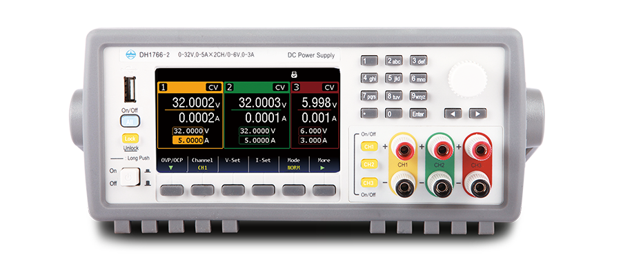Toggle the yellow CH2 output button
The width and height of the screenshot is (621, 266).
tap(368, 164)
